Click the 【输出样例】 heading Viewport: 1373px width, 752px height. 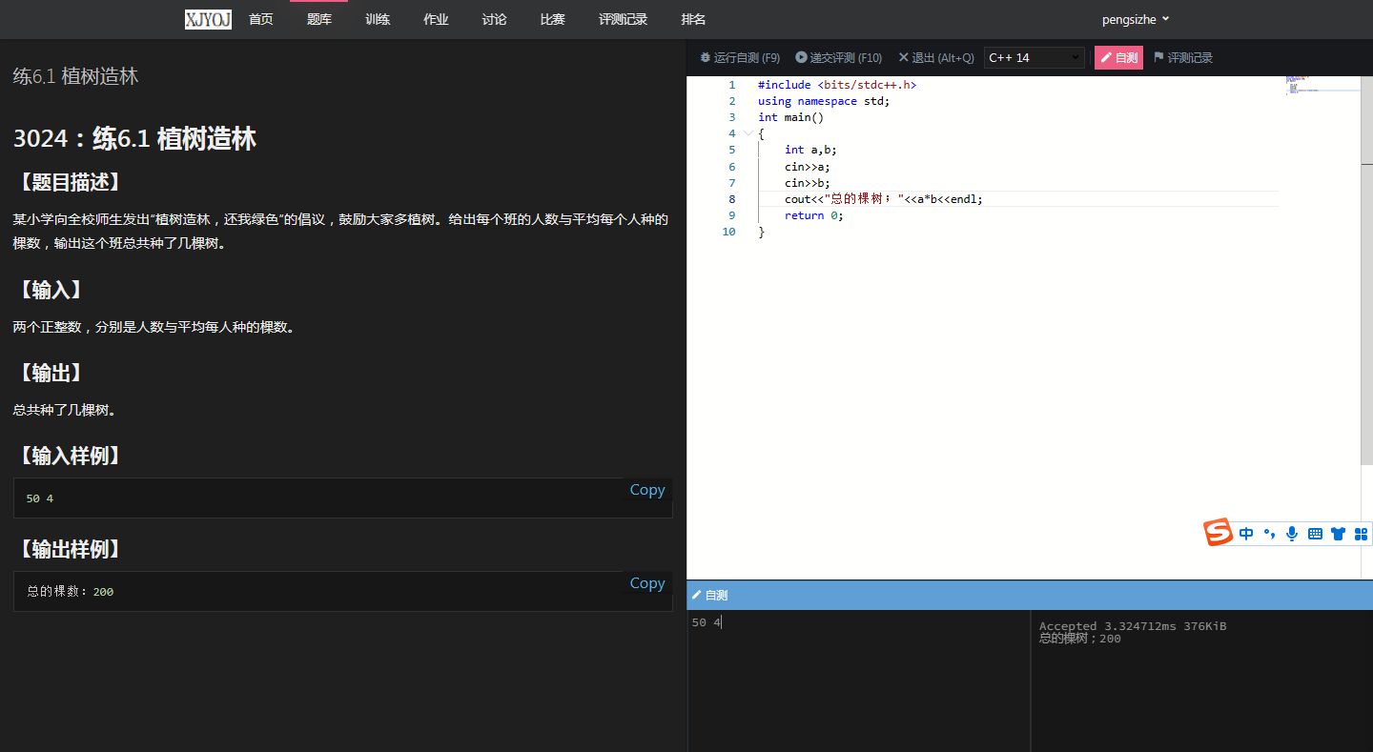point(70,549)
